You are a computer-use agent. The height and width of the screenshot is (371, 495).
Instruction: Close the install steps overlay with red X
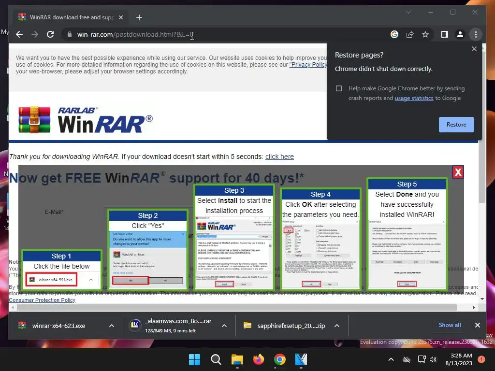(458, 172)
